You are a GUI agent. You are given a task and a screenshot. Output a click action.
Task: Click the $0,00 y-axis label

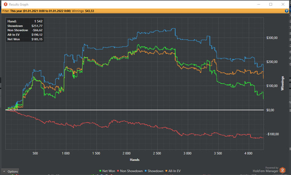[x=270, y=110]
